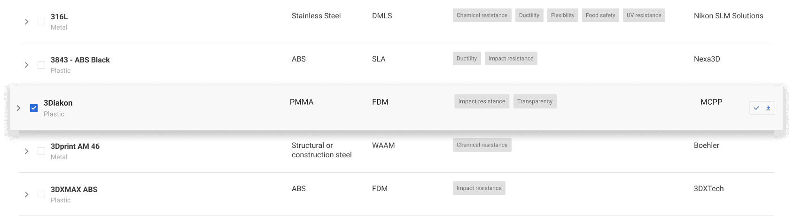Expand the 316L row details
Image resolution: width=793 pixels, height=216 pixels.
27,22
